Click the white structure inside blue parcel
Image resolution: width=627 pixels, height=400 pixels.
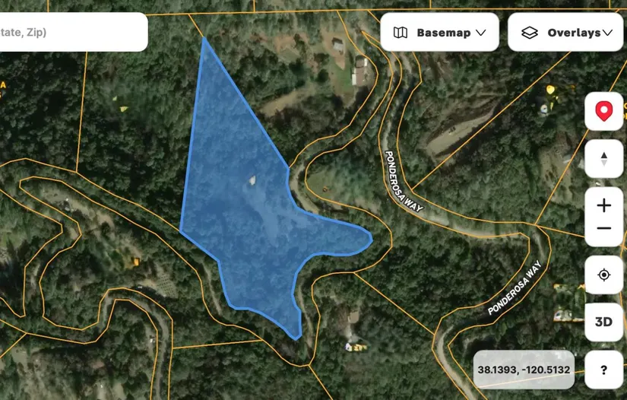pyautogui.click(x=252, y=180)
